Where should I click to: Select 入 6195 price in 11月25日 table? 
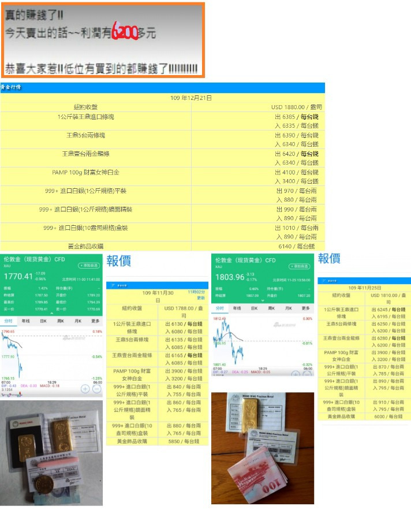(x=388, y=316)
